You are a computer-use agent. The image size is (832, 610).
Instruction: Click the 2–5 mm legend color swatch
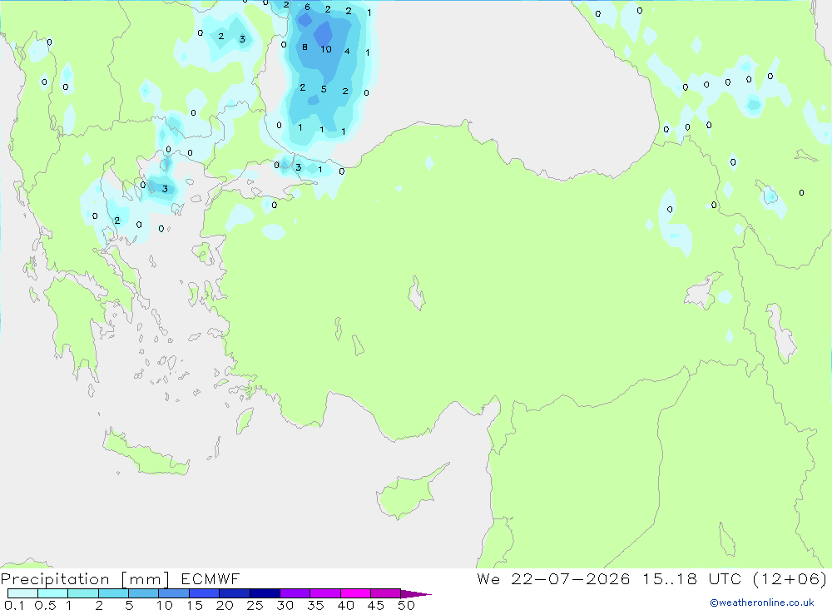coord(113,593)
